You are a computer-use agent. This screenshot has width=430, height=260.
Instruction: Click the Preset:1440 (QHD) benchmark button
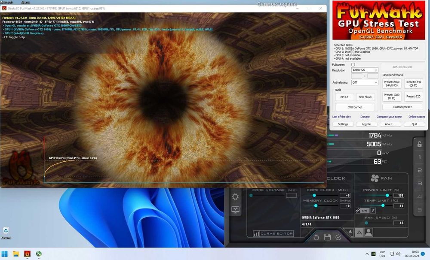tap(413, 84)
